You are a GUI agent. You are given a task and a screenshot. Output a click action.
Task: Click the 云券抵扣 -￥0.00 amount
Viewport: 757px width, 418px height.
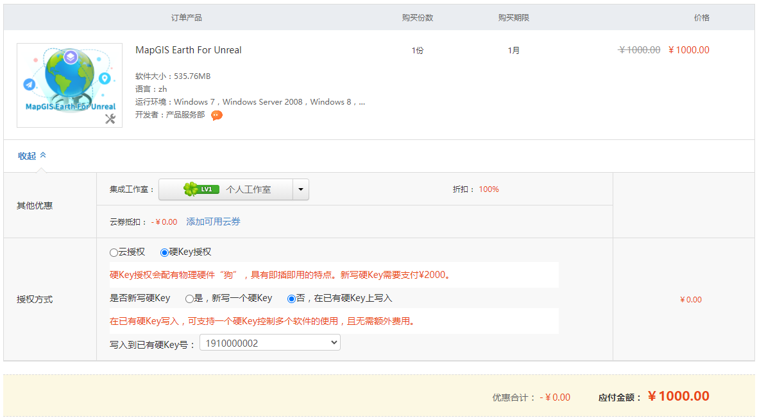click(x=164, y=222)
